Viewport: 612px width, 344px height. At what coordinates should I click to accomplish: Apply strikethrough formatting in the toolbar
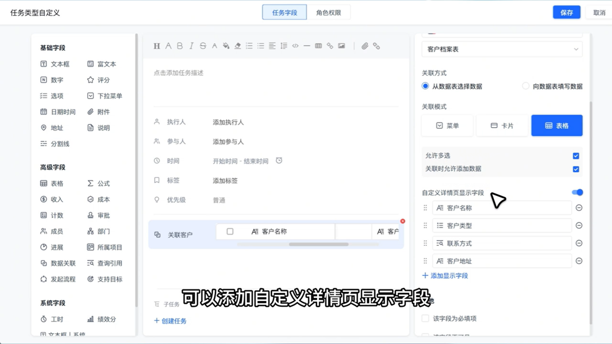click(203, 46)
